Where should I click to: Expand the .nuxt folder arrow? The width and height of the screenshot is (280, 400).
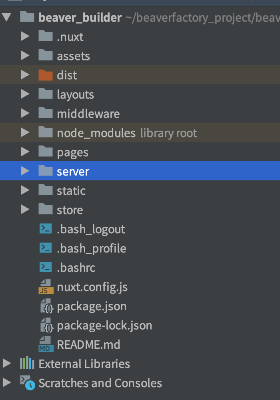[x=25, y=36]
